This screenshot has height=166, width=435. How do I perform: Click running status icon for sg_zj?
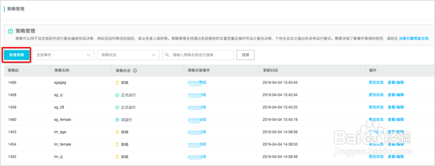tap(117, 95)
